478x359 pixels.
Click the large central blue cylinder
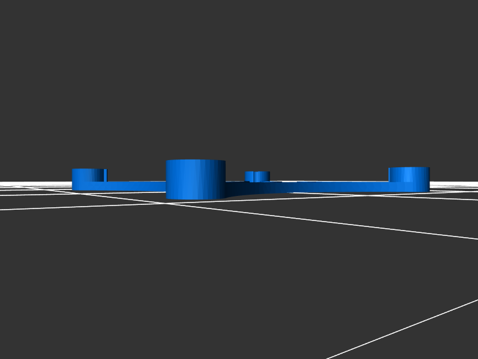(x=195, y=179)
